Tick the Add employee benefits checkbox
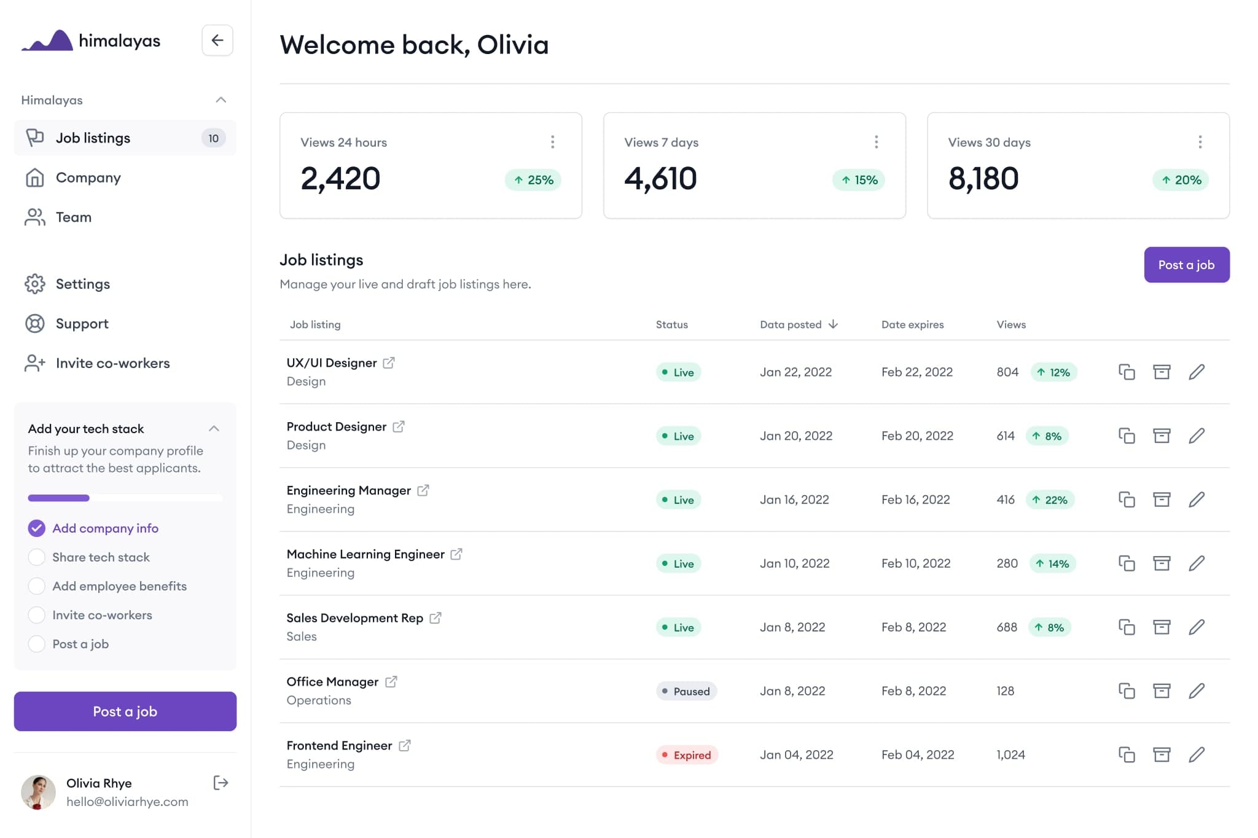Viewport: 1258px width, 838px height. [x=37, y=586]
